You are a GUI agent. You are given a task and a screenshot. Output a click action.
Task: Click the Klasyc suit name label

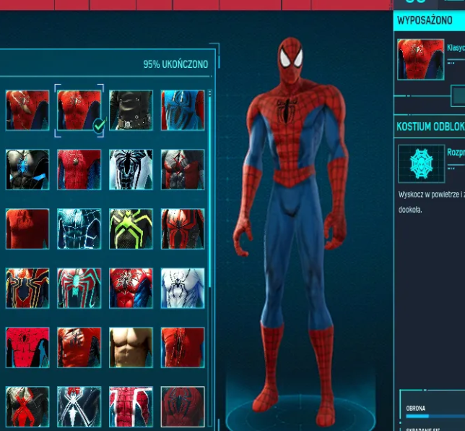click(x=456, y=48)
